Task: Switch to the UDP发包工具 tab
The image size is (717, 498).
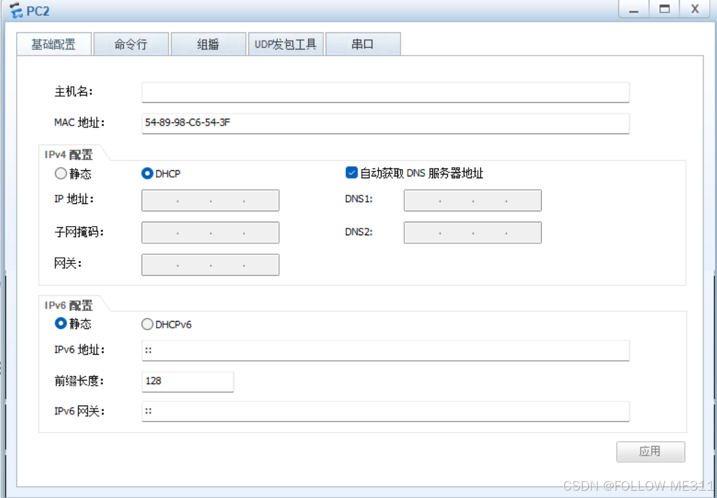Action: click(x=286, y=44)
